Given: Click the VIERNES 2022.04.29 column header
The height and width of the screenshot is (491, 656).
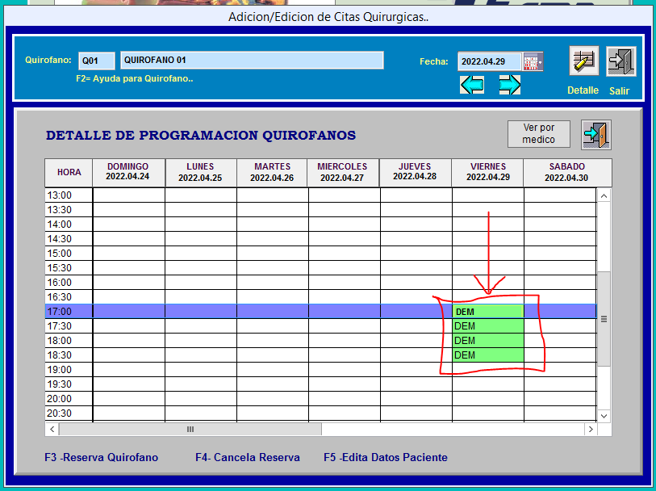Looking at the screenshot, I should (488, 172).
